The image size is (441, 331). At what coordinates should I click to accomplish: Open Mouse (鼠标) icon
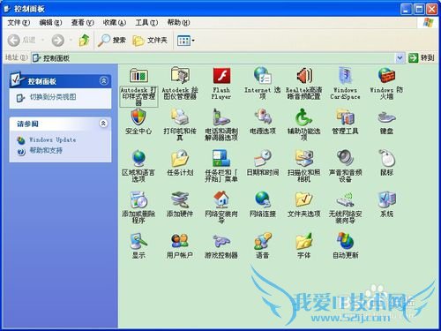coord(386,158)
